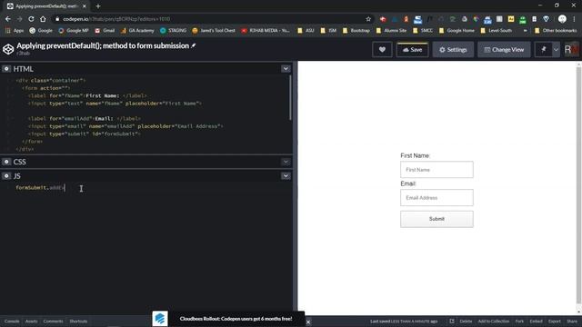Viewport: 582px width, 327px height.
Task: Open the ASU bookmarks folder
Action: [x=306, y=30]
